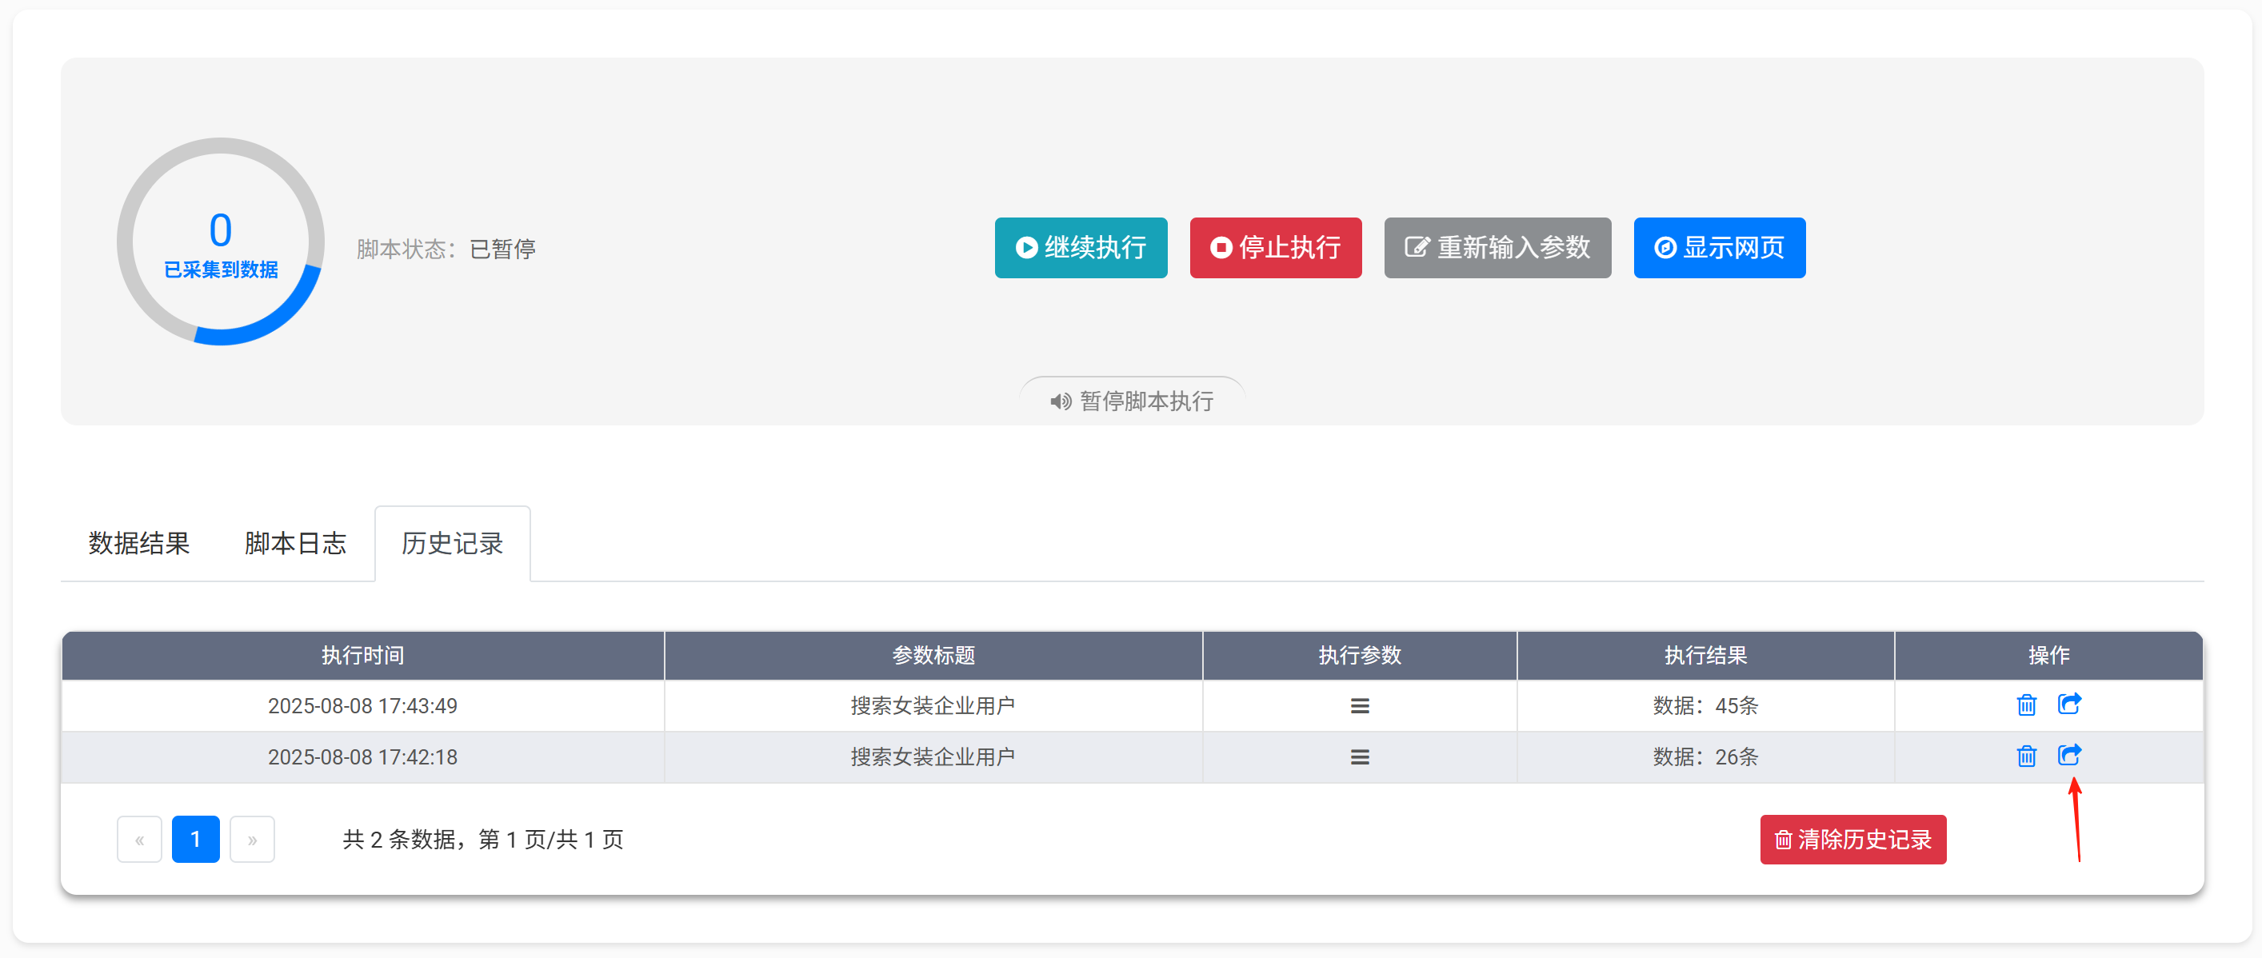
Task: Click the 数据：45条 result cell
Action: point(1705,706)
